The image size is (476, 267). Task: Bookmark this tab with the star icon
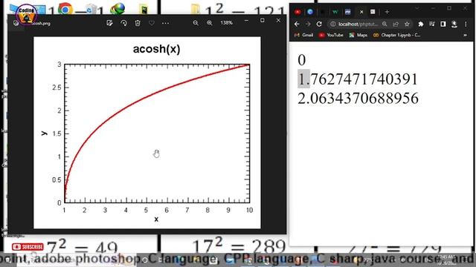point(407,24)
